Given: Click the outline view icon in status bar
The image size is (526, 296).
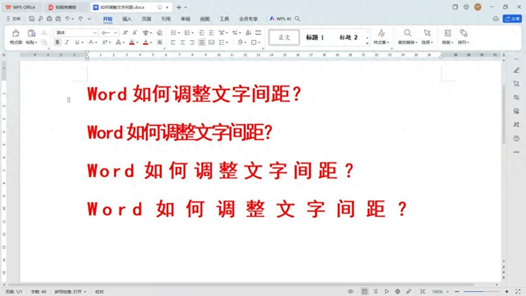Looking at the screenshot, I should [376, 292].
